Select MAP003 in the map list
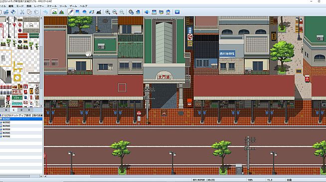Viewport: 326px width, 182px height. 21,126
